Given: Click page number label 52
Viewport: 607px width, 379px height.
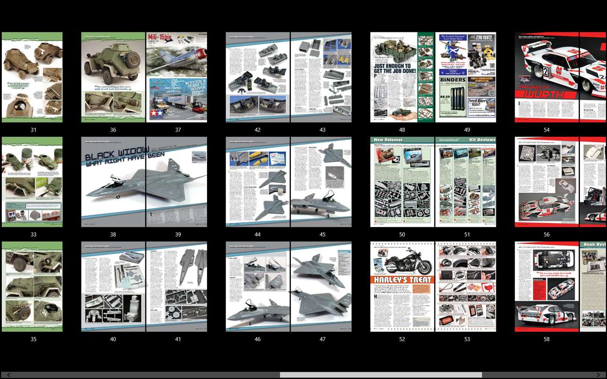Looking at the screenshot, I should tap(402, 339).
